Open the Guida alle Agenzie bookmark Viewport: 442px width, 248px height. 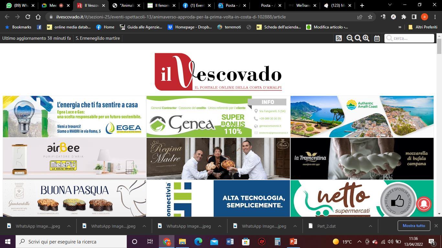[141, 27]
